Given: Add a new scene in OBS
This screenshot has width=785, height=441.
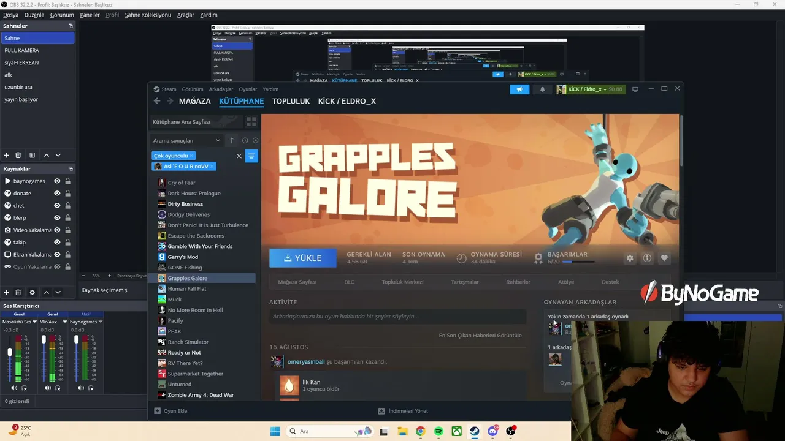Looking at the screenshot, I should tap(7, 156).
